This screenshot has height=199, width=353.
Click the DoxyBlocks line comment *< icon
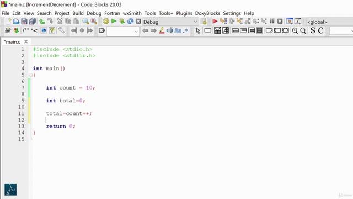[34, 30]
